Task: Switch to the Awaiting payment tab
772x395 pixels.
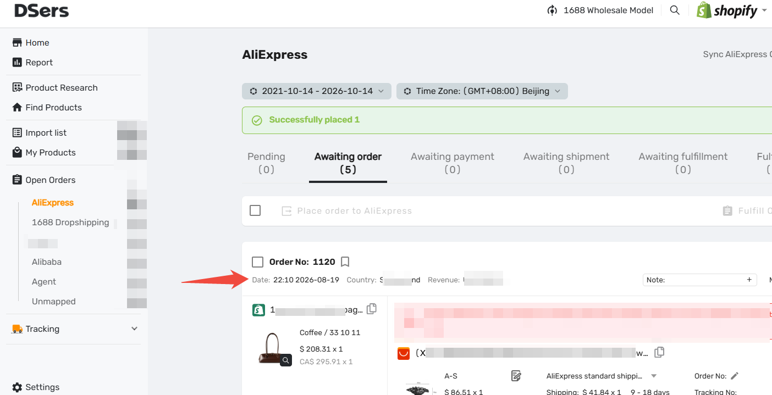Action: [453, 163]
